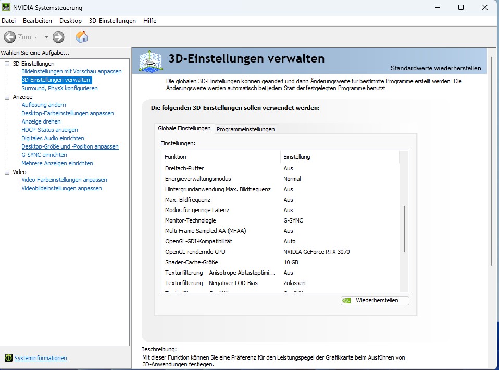Viewport: 499px width, 370px height.
Task: Open Anzeige drehen page
Action: click(41, 121)
